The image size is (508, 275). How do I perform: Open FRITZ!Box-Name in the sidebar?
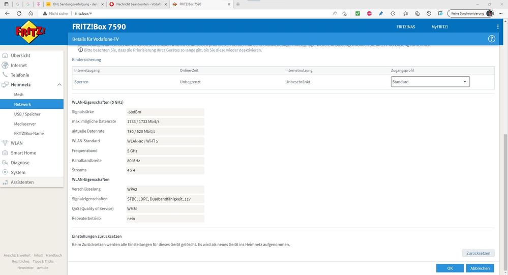pyautogui.click(x=29, y=134)
